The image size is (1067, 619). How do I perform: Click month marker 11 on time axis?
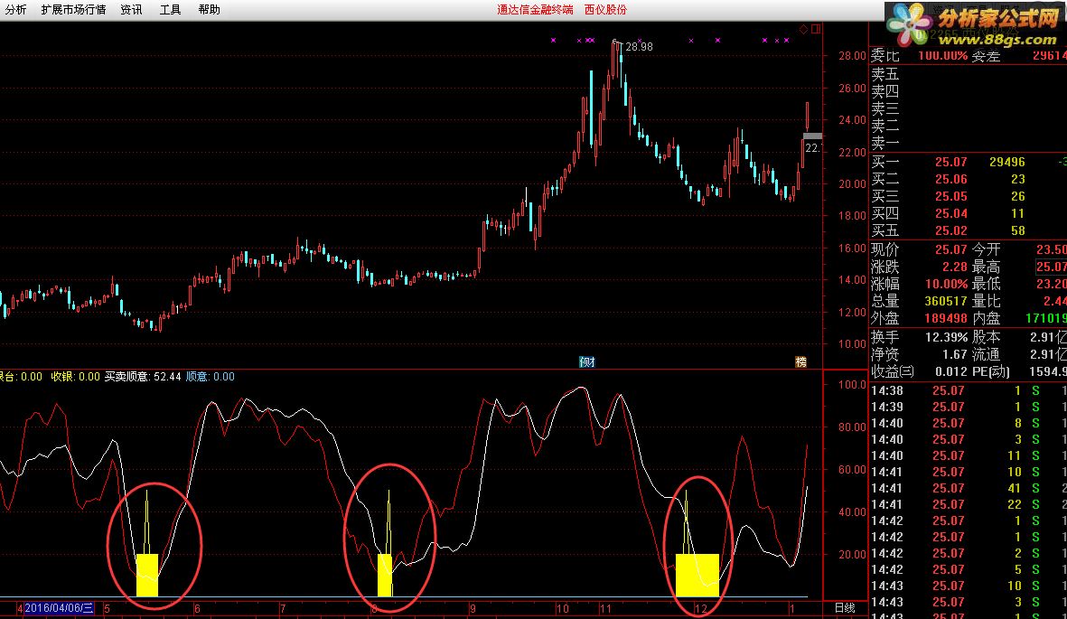pos(605,608)
